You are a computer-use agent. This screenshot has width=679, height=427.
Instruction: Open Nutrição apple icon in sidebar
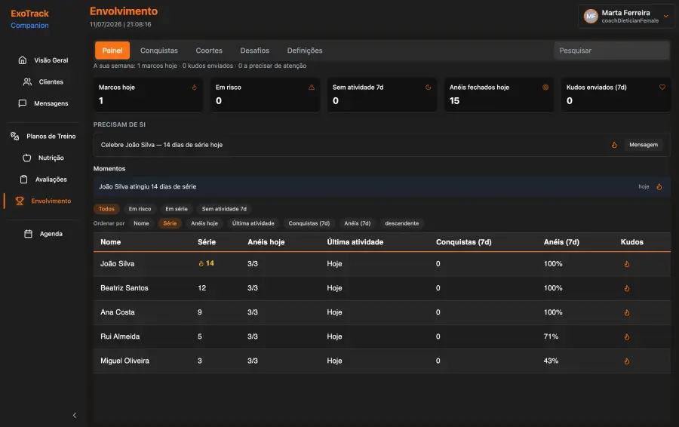point(27,158)
